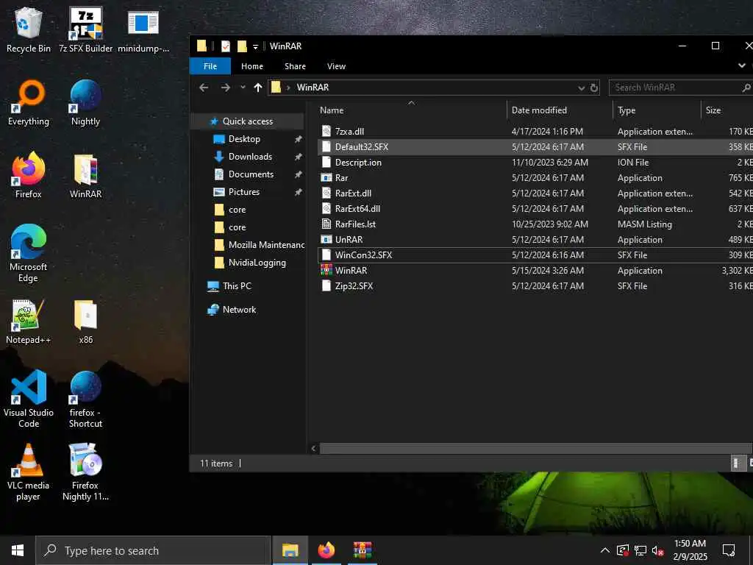Open the Home ribbon tab
This screenshot has height=565, width=753.
point(252,66)
